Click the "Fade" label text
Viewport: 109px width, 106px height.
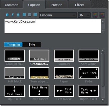(88, 81)
